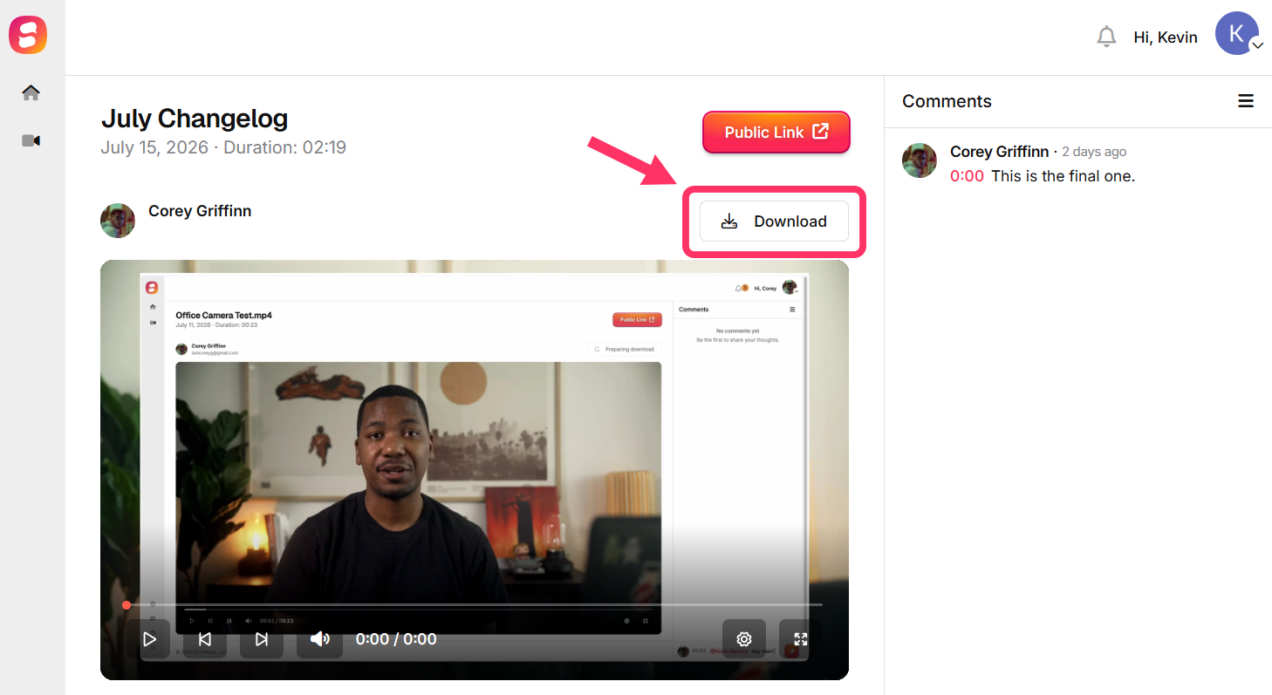Click the 'Hi, Kevin' greeting
1272x695 pixels.
(x=1166, y=37)
